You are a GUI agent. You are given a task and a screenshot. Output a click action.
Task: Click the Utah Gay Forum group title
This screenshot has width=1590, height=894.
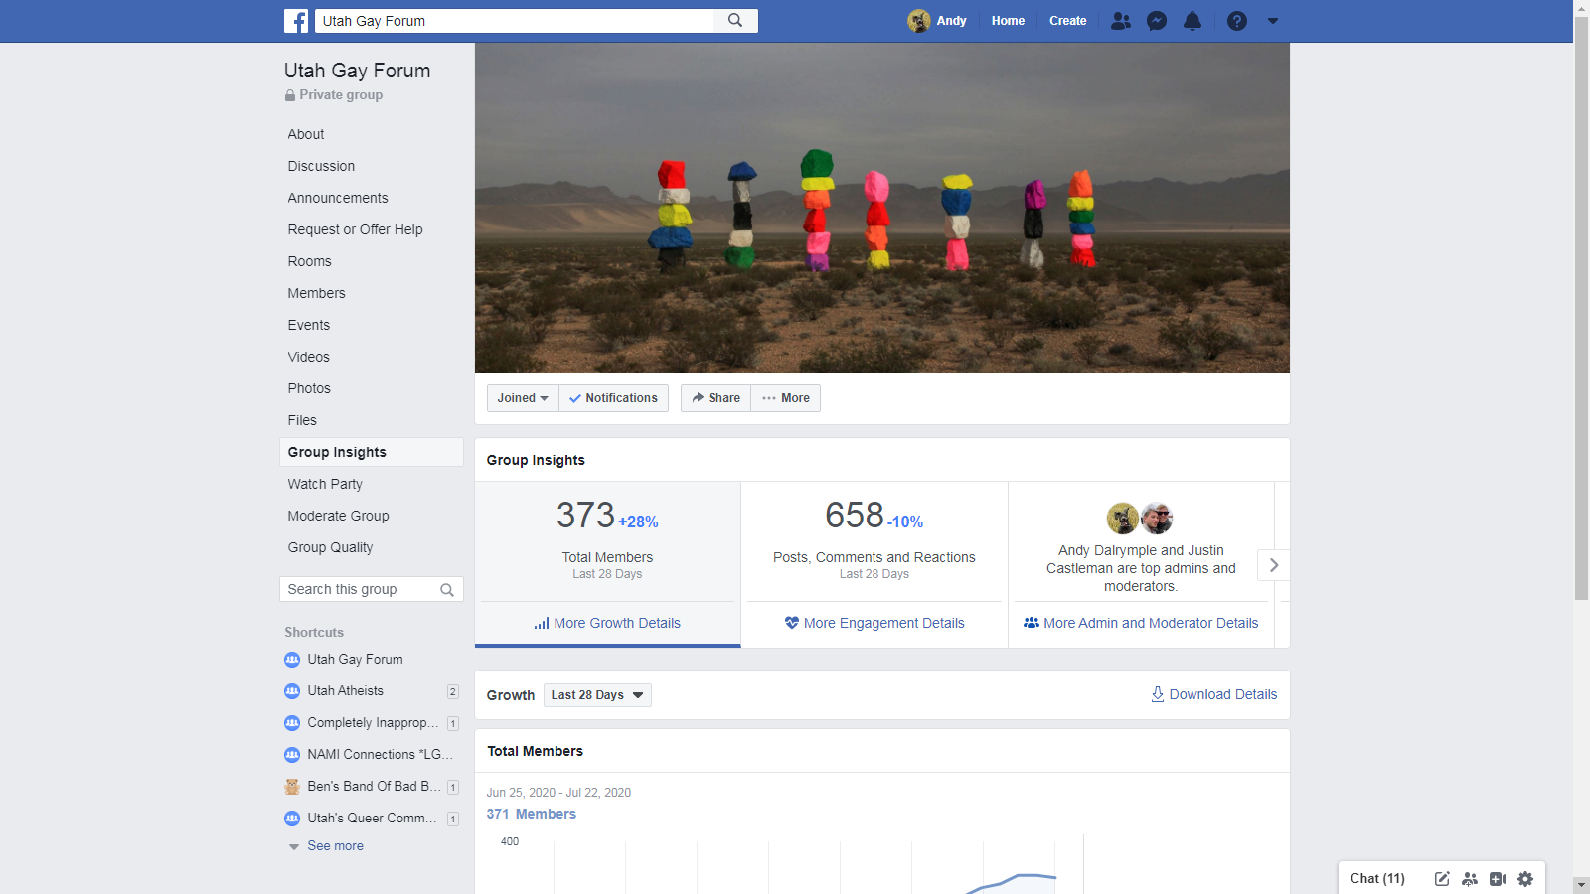coord(357,71)
